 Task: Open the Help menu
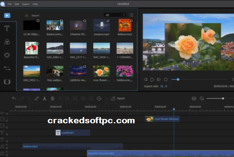coord(35,4)
